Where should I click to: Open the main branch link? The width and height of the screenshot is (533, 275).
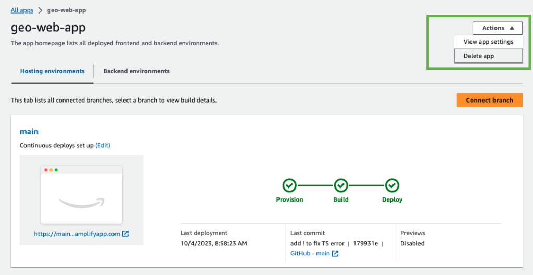[x=29, y=132]
